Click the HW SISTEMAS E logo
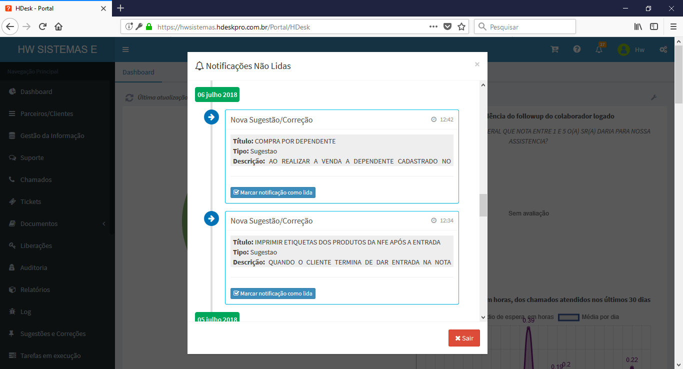Image resolution: width=683 pixels, height=369 pixels. (57, 49)
